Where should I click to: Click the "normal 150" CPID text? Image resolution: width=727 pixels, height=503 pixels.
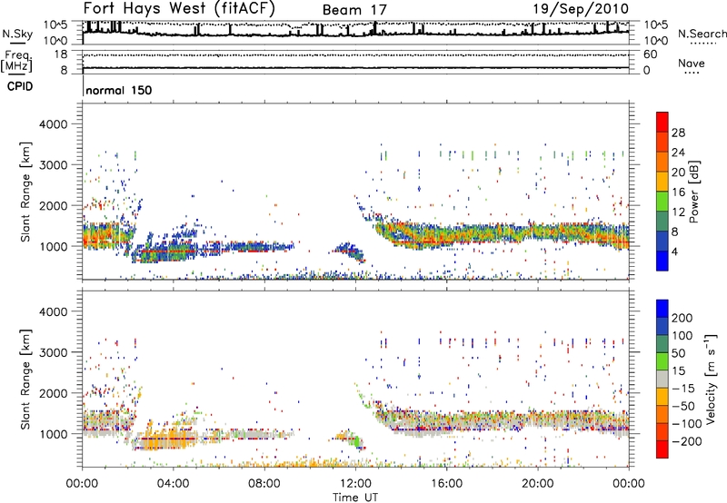[119, 90]
